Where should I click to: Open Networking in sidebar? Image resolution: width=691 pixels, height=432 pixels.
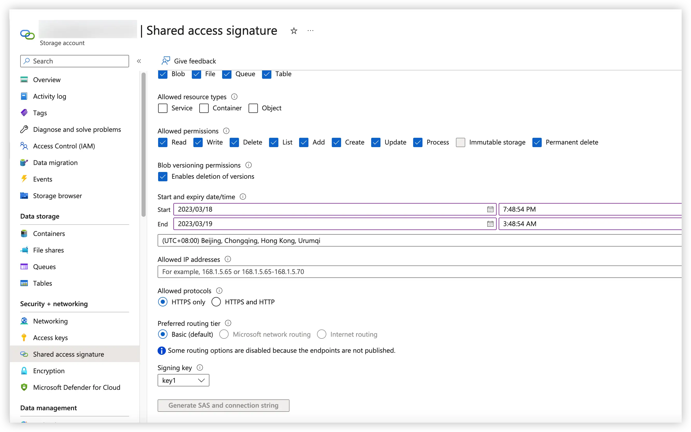coord(50,321)
